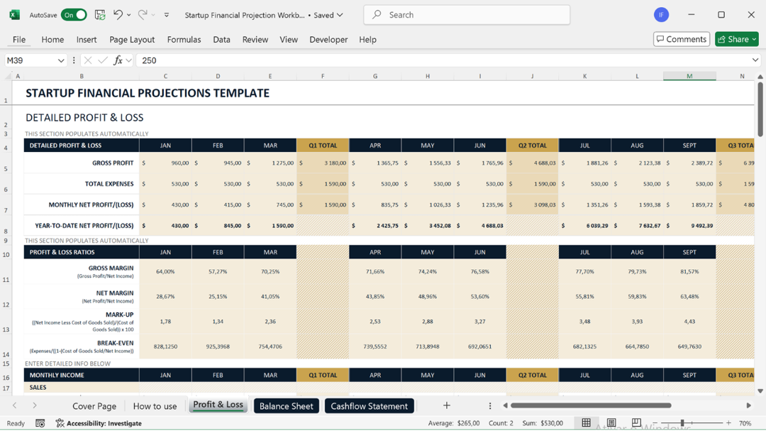The height and width of the screenshot is (431, 766).
Task: Open the Formulas tab
Action: click(x=184, y=40)
